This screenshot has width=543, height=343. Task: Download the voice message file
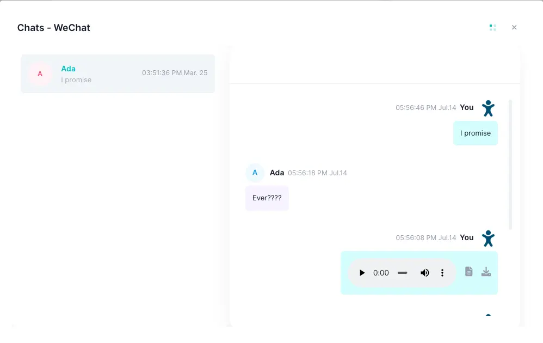(486, 272)
